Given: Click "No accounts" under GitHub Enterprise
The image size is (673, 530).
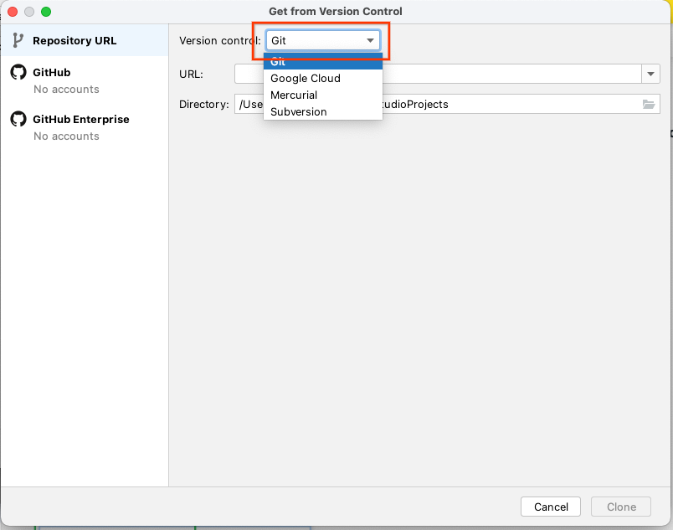Looking at the screenshot, I should [64, 136].
